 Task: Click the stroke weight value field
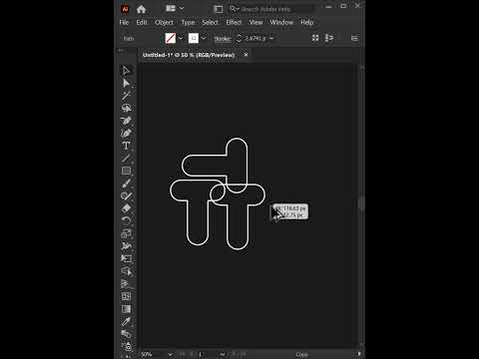coord(255,38)
